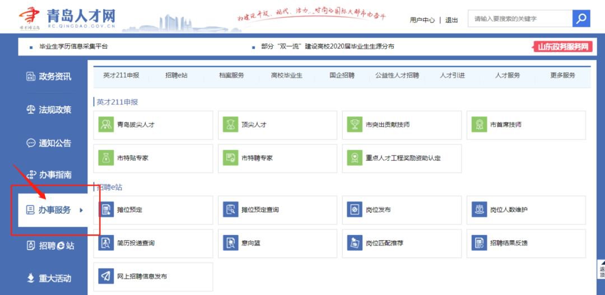Click the 山东政务服务网 red button
Image resolution: width=605 pixels, height=295 pixels.
[x=562, y=47]
